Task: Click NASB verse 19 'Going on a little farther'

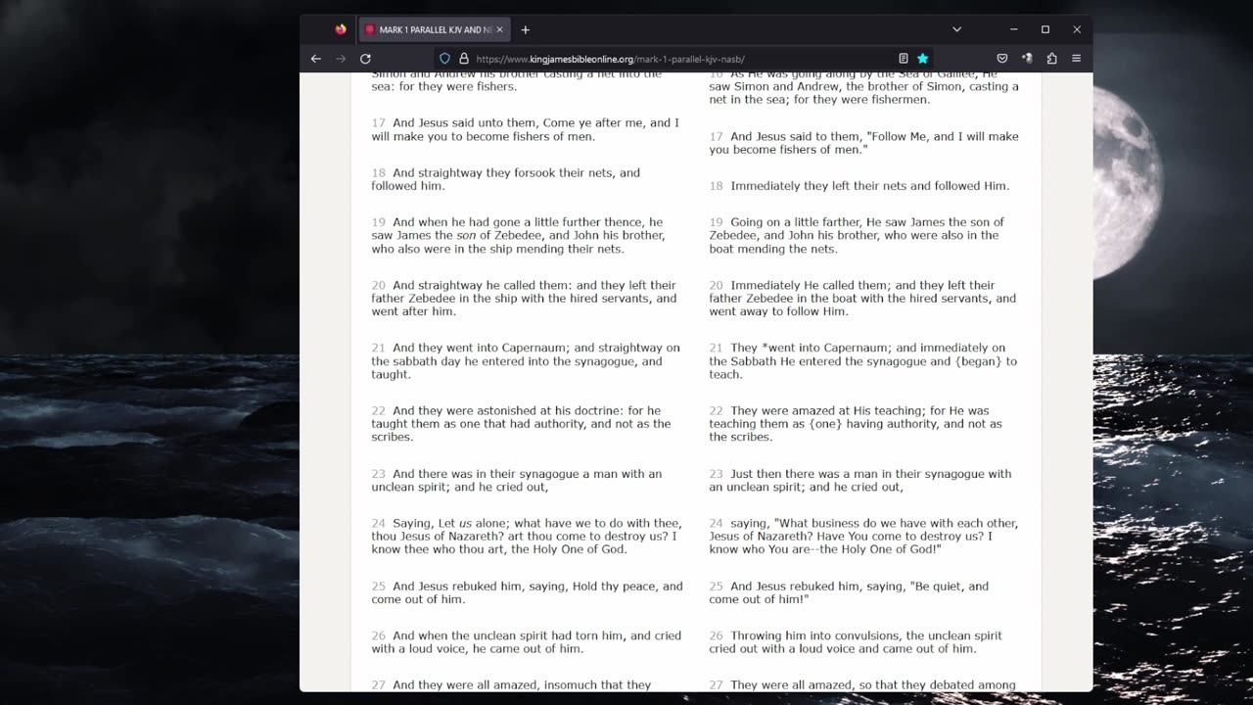Action: (857, 235)
